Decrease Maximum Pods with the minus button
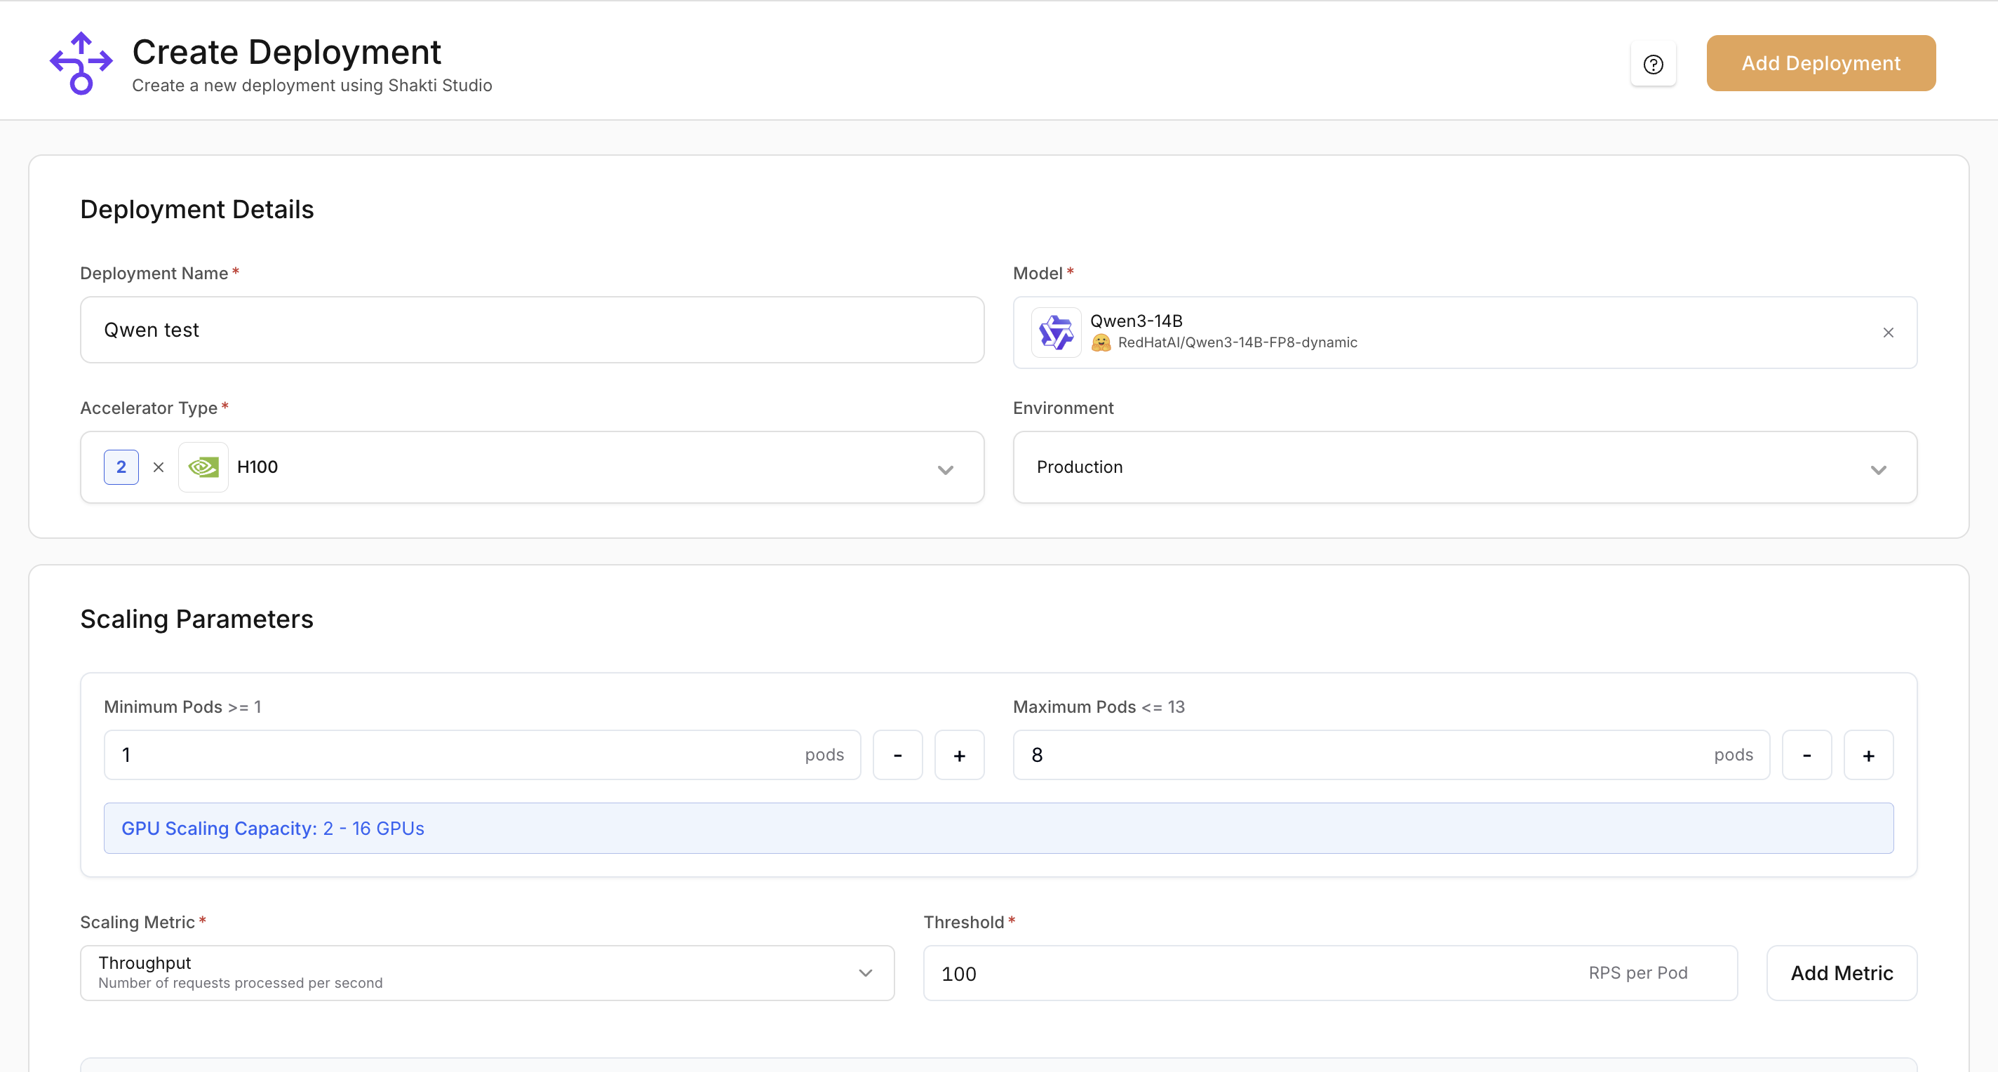 pyautogui.click(x=1806, y=754)
